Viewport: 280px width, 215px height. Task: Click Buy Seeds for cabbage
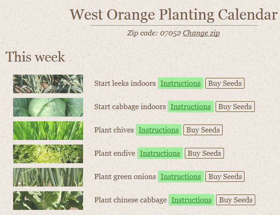tap(235, 107)
